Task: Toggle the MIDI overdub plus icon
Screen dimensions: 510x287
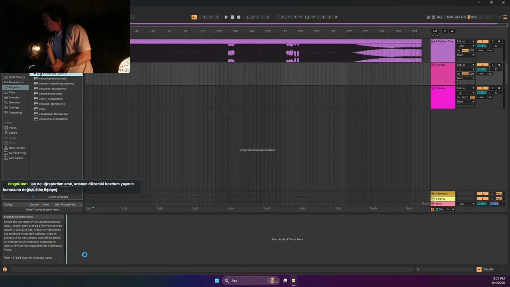Action: point(247,17)
